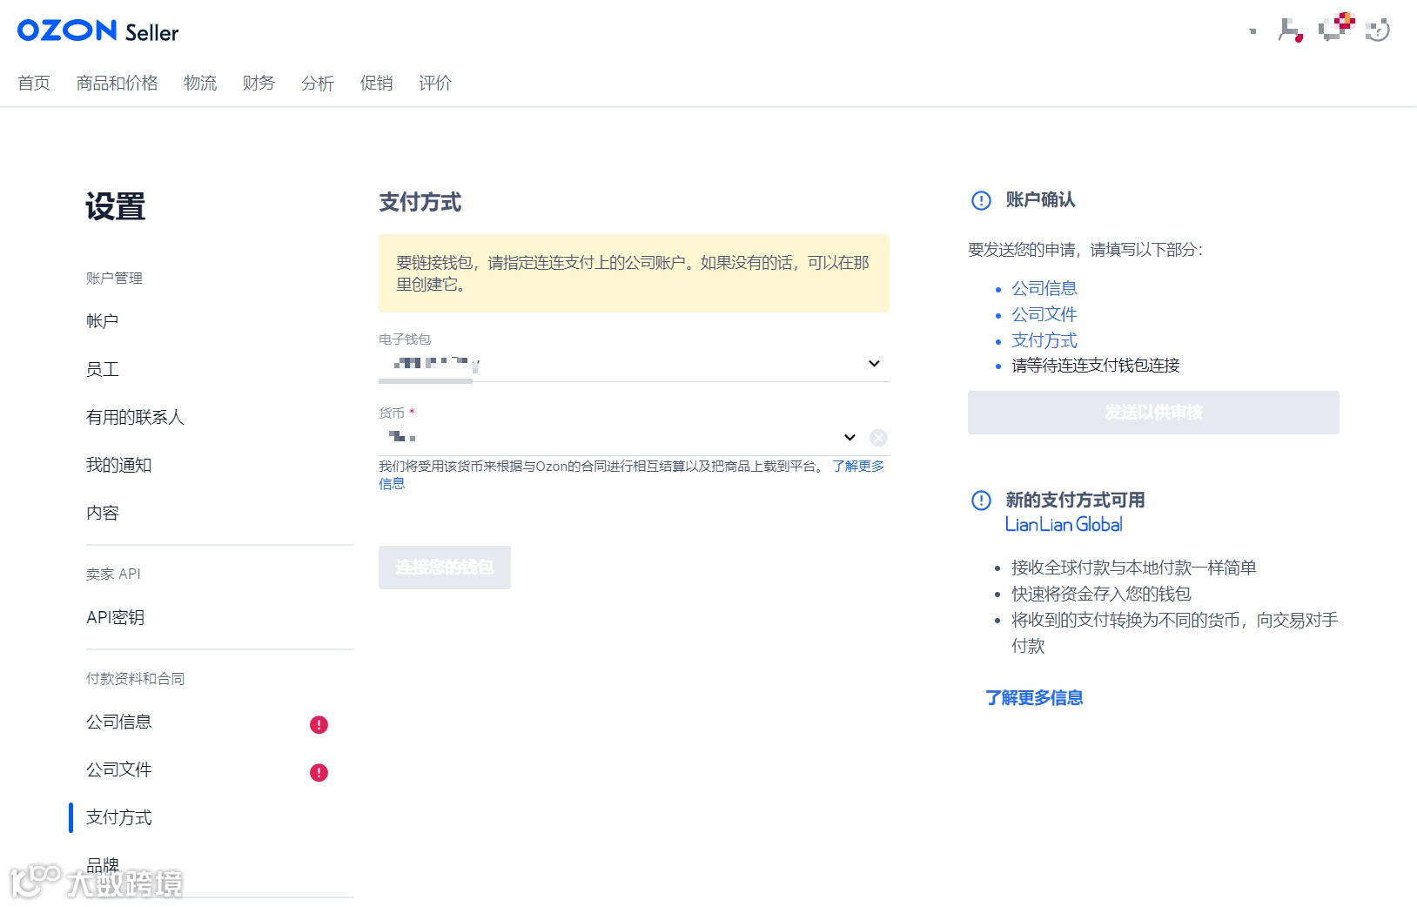
Task: Open the 促销 navigation menu
Action: (377, 83)
